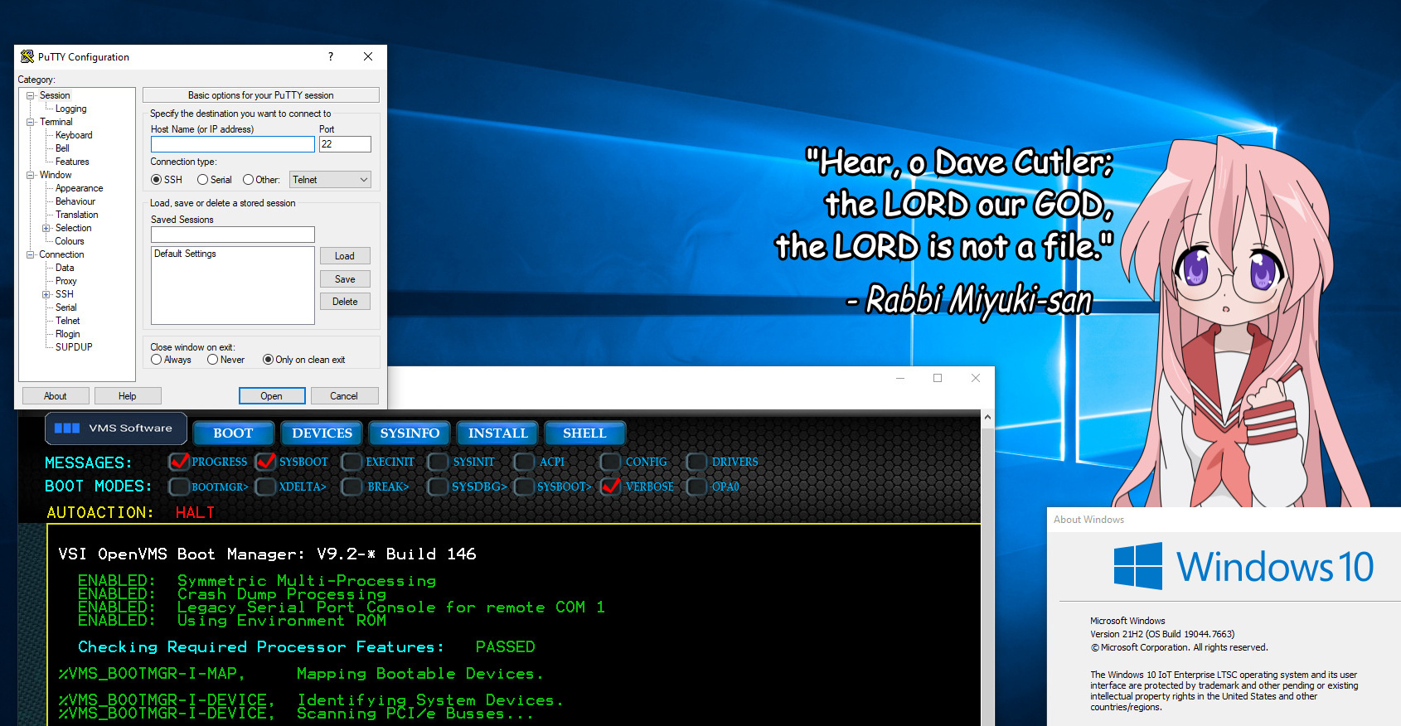Expand the SSH tree node
1401x726 pixels.
46,294
